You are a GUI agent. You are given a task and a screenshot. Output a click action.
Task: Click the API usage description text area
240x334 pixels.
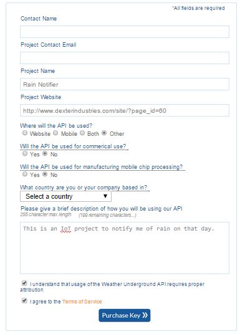(125, 248)
